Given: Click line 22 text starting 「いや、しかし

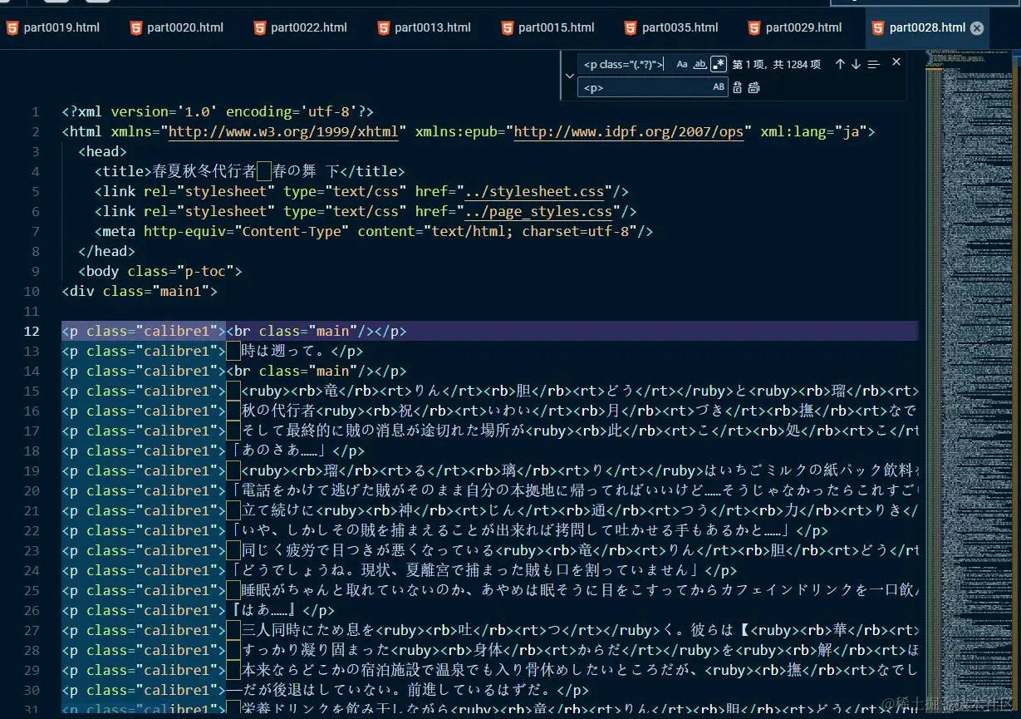Looking at the screenshot, I should coord(511,531).
